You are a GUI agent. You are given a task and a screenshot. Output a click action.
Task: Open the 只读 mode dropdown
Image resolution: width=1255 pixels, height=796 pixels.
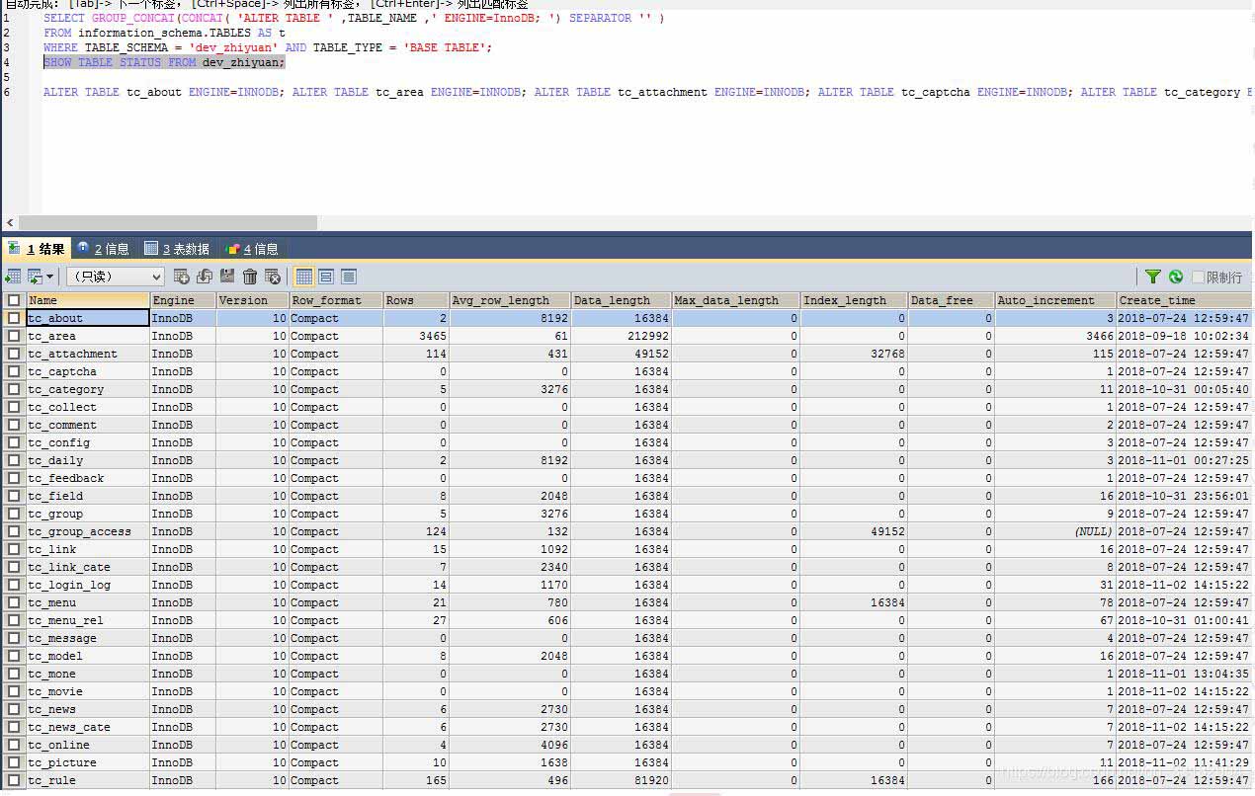115,277
